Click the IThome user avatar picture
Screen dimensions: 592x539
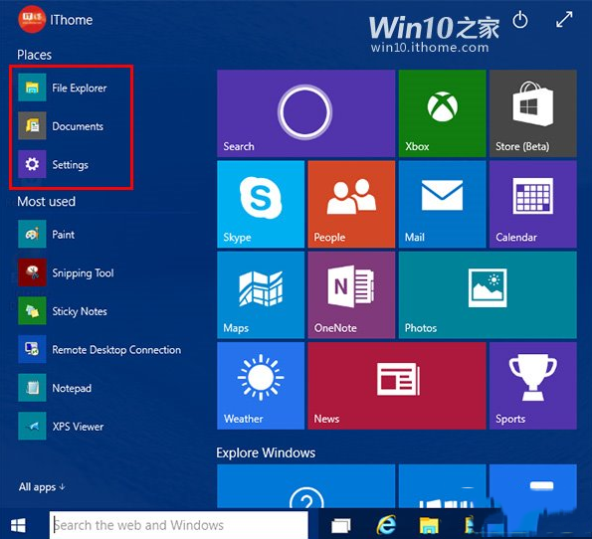pos(32,20)
